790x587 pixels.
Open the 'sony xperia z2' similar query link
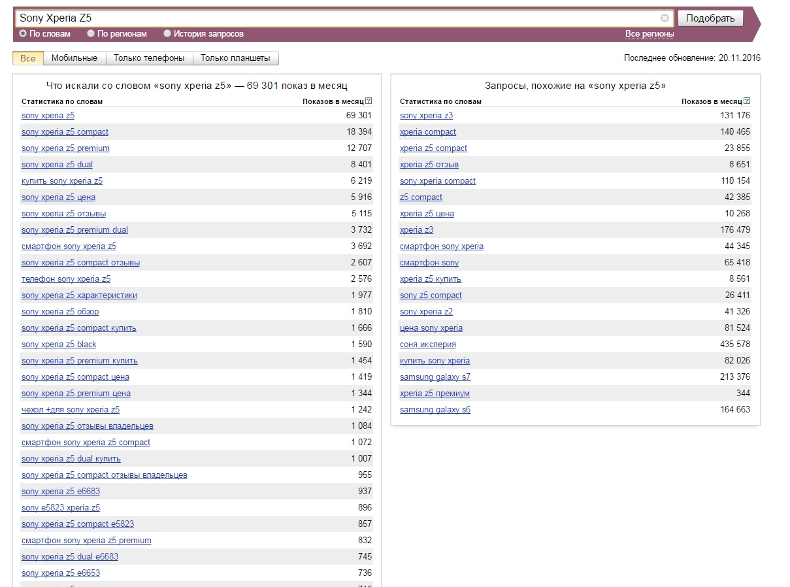click(426, 312)
